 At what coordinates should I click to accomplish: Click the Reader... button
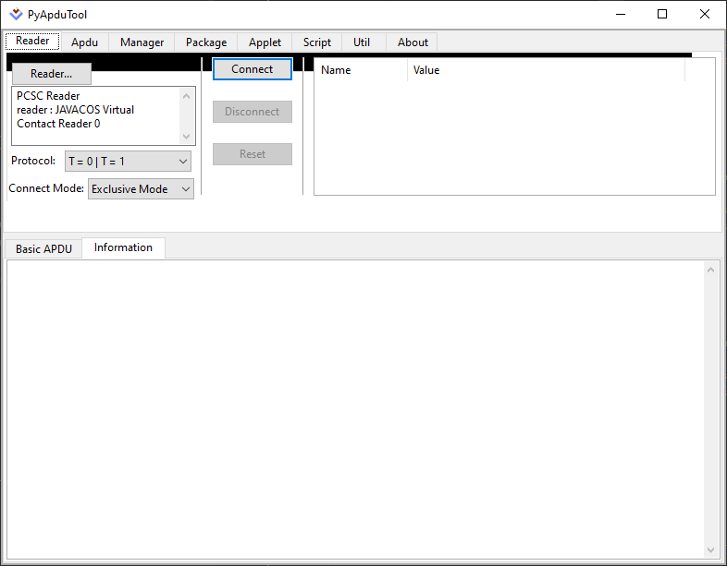[x=51, y=74]
